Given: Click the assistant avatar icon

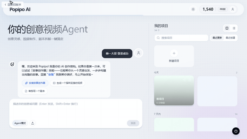Looking at the screenshot, I should pos(12,64).
